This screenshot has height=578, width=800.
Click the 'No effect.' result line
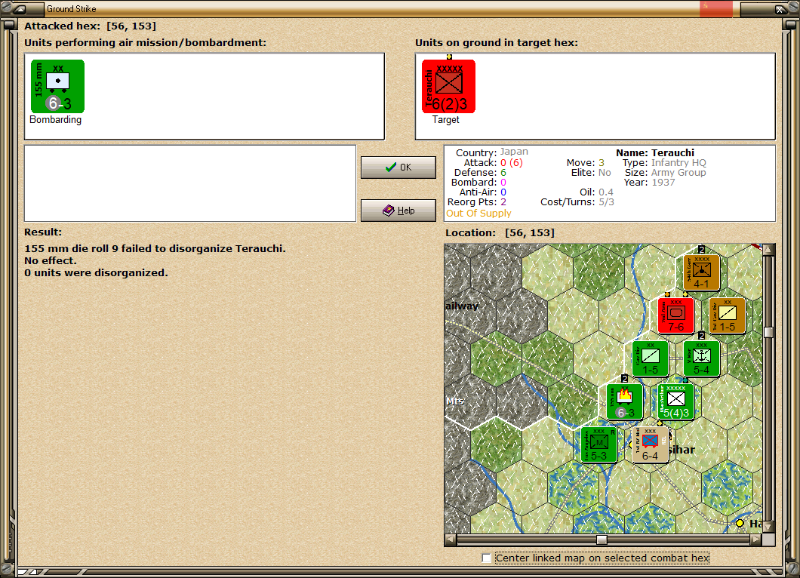pos(51,260)
